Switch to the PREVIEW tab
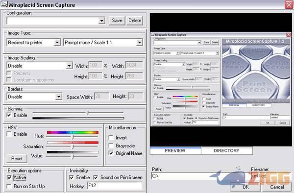 [175, 151]
